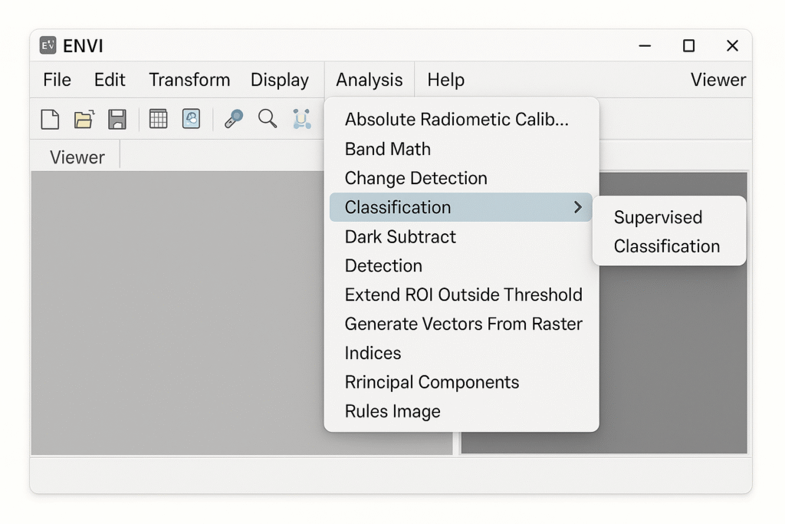Click the New file icon in toolbar
The width and height of the screenshot is (785, 524).
click(x=50, y=119)
